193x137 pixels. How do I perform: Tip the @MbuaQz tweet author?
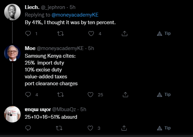[x=164, y=128]
